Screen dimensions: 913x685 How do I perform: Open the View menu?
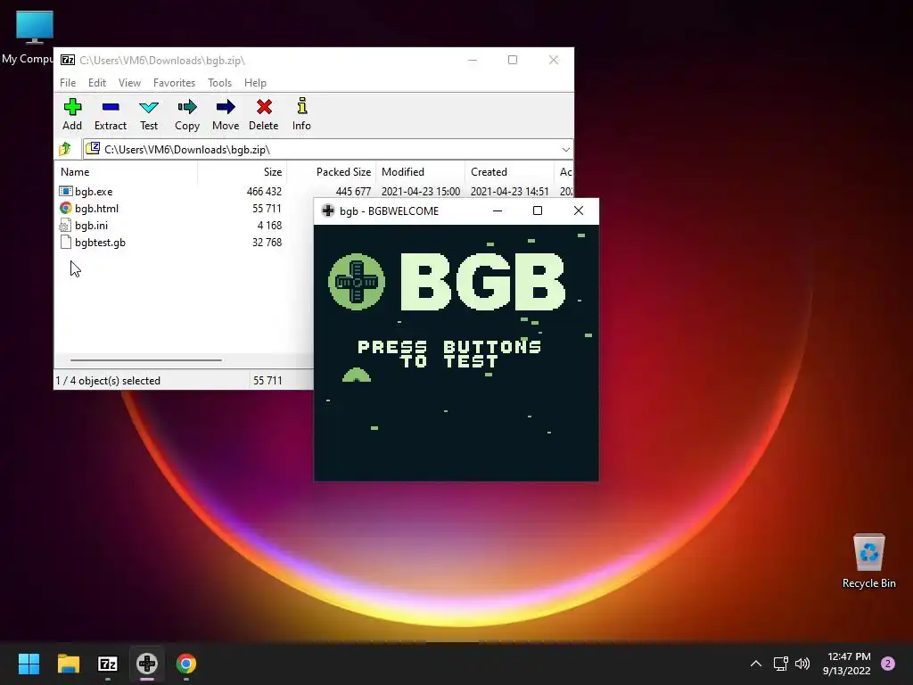(130, 83)
